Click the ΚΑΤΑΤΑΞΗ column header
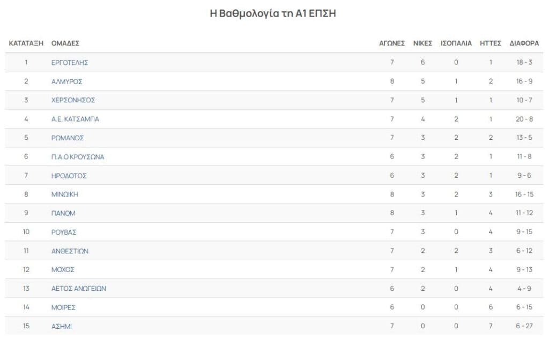Viewport: 549px width, 339px height. [26, 43]
